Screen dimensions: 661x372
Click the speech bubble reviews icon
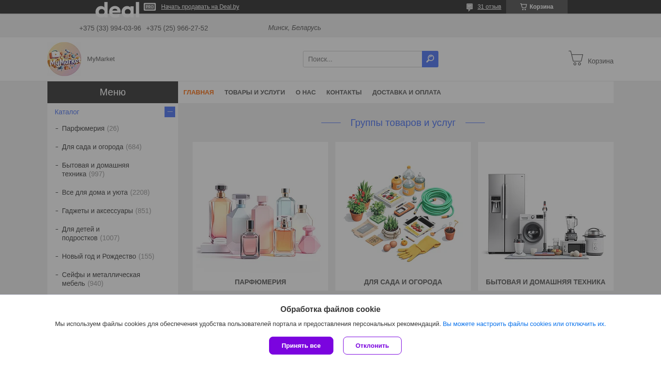[469, 7]
